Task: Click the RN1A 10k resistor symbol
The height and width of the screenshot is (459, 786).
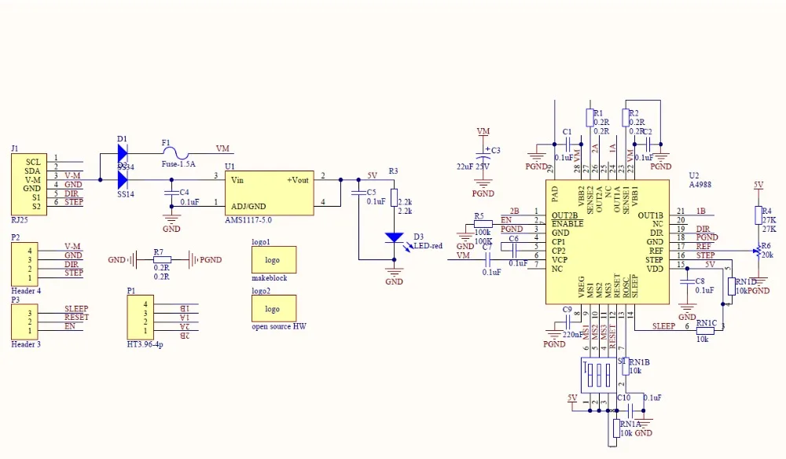Action: point(616,428)
